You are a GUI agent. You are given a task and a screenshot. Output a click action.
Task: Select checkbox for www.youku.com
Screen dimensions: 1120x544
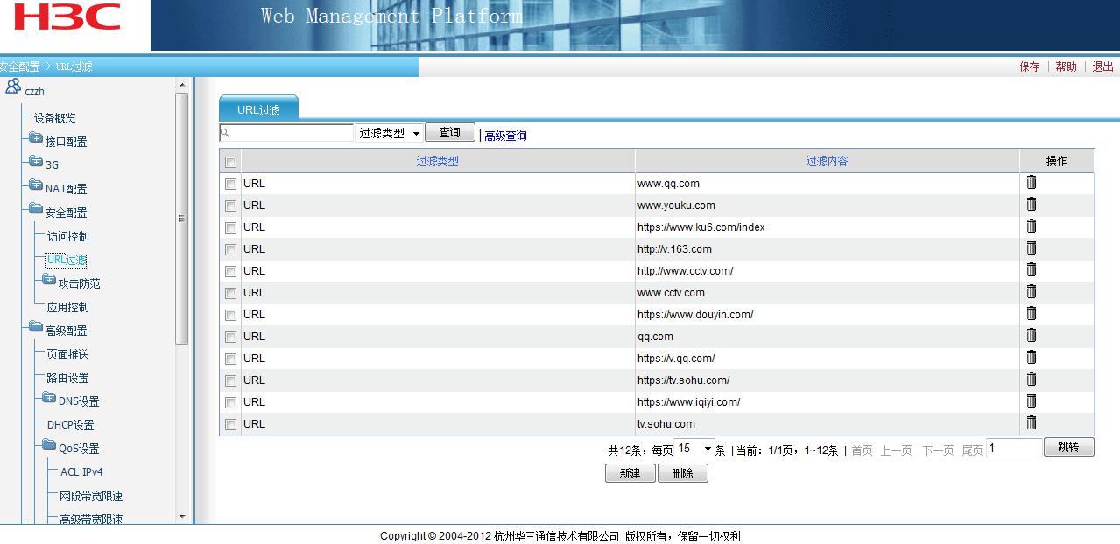230,206
